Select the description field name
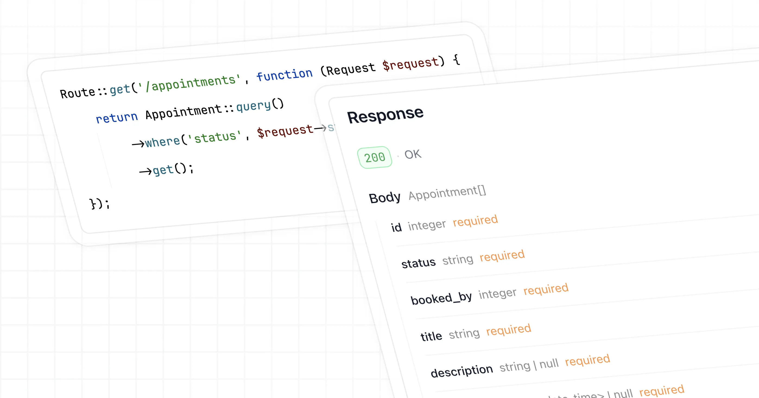Screen dimensions: 759x398 click(x=462, y=371)
